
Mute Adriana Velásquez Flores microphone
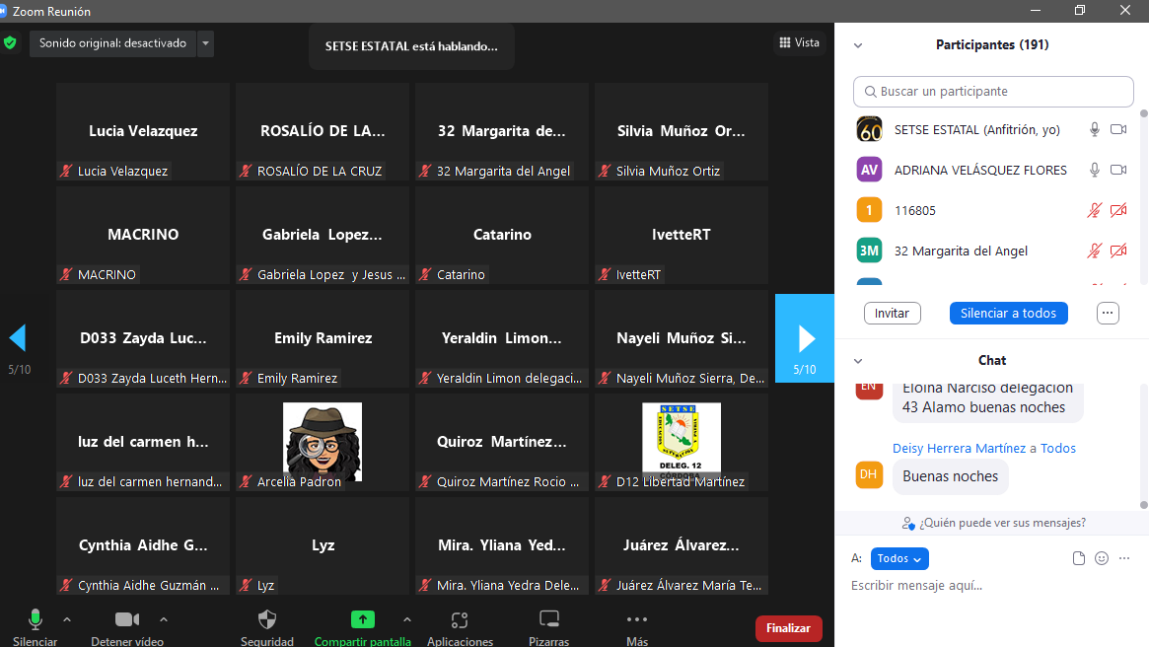(x=1094, y=170)
